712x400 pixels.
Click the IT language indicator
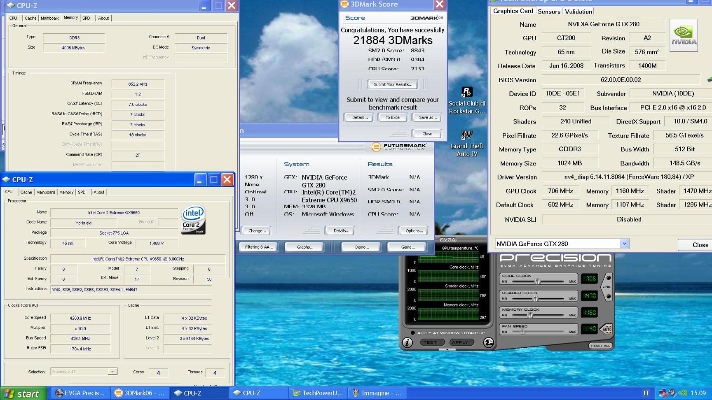(646, 393)
